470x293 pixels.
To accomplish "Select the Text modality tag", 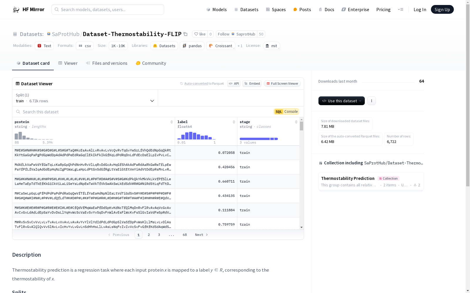I will 44,46.
